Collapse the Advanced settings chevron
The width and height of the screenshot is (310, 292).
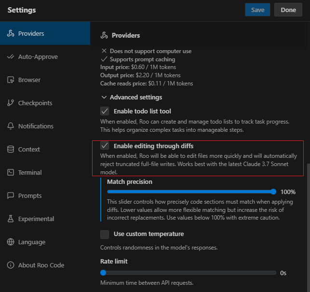point(104,97)
